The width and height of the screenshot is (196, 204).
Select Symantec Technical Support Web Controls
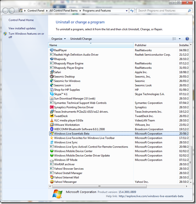pos(119,103)
